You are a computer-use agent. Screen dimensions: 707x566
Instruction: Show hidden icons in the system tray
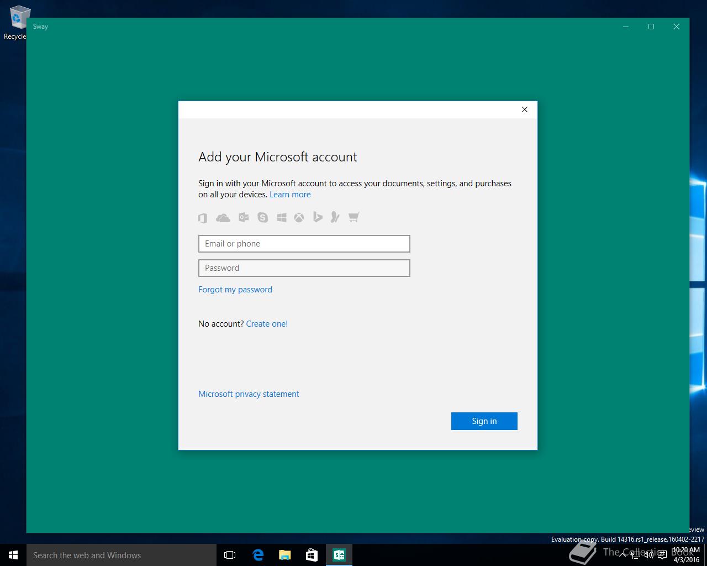(x=622, y=555)
